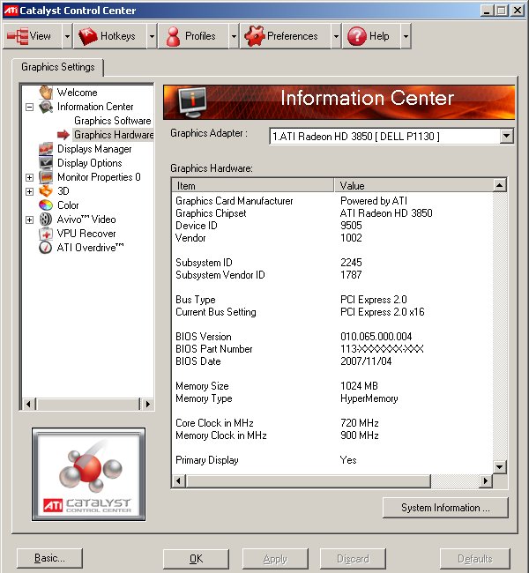Open the Help dropdown arrow
Viewport: 529px width, 573px height.
(406, 36)
